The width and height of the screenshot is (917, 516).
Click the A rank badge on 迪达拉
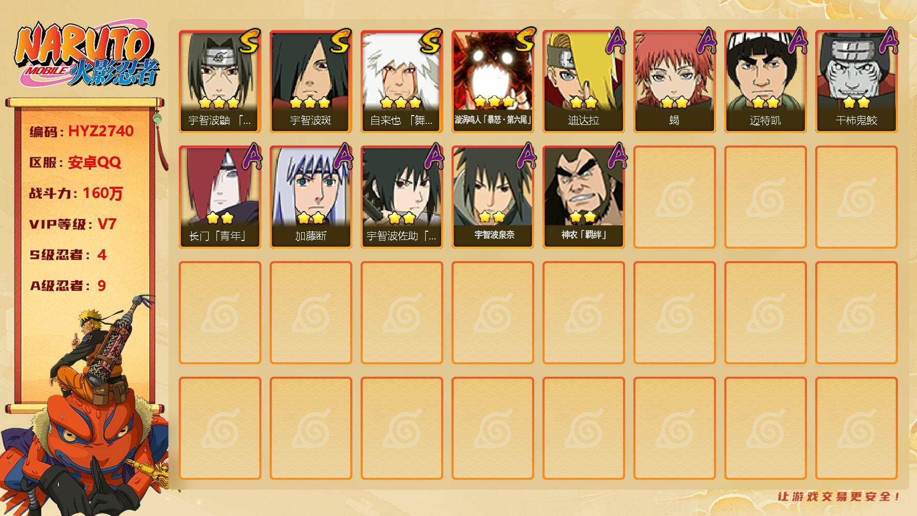(614, 42)
